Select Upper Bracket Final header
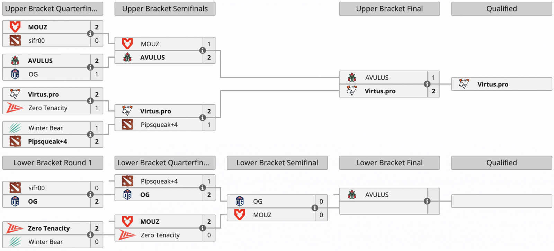The image size is (554, 251). pyautogui.click(x=390, y=9)
